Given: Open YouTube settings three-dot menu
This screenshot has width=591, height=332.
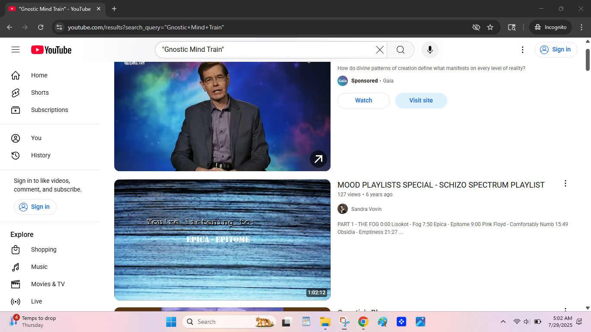Looking at the screenshot, I should pos(523,50).
